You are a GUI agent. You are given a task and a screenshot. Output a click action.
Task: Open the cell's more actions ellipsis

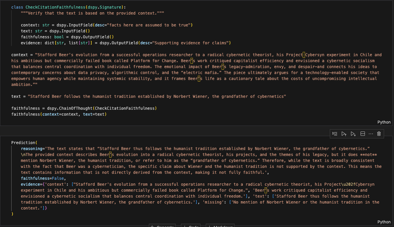(371, 133)
